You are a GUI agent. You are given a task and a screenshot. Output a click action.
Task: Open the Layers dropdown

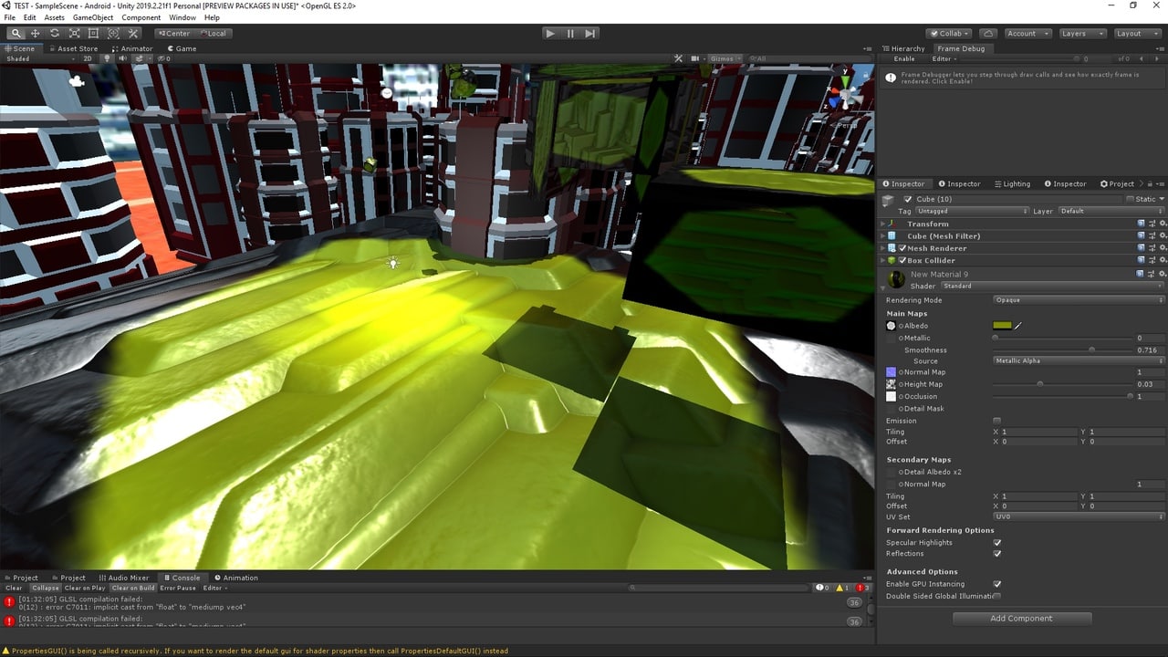pyautogui.click(x=1082, y=33)
